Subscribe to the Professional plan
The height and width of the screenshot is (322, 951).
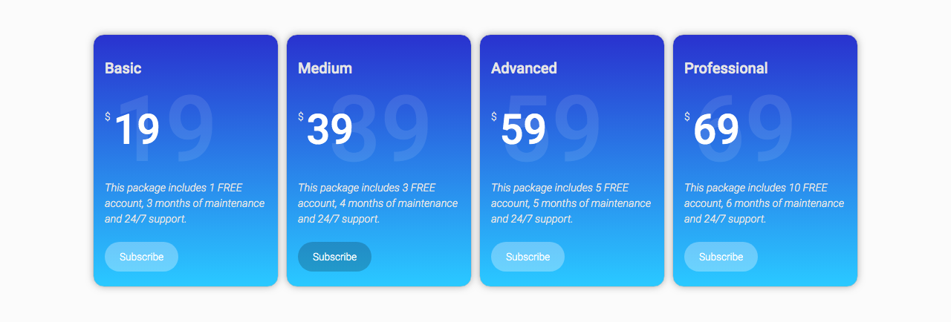(721, 257)
